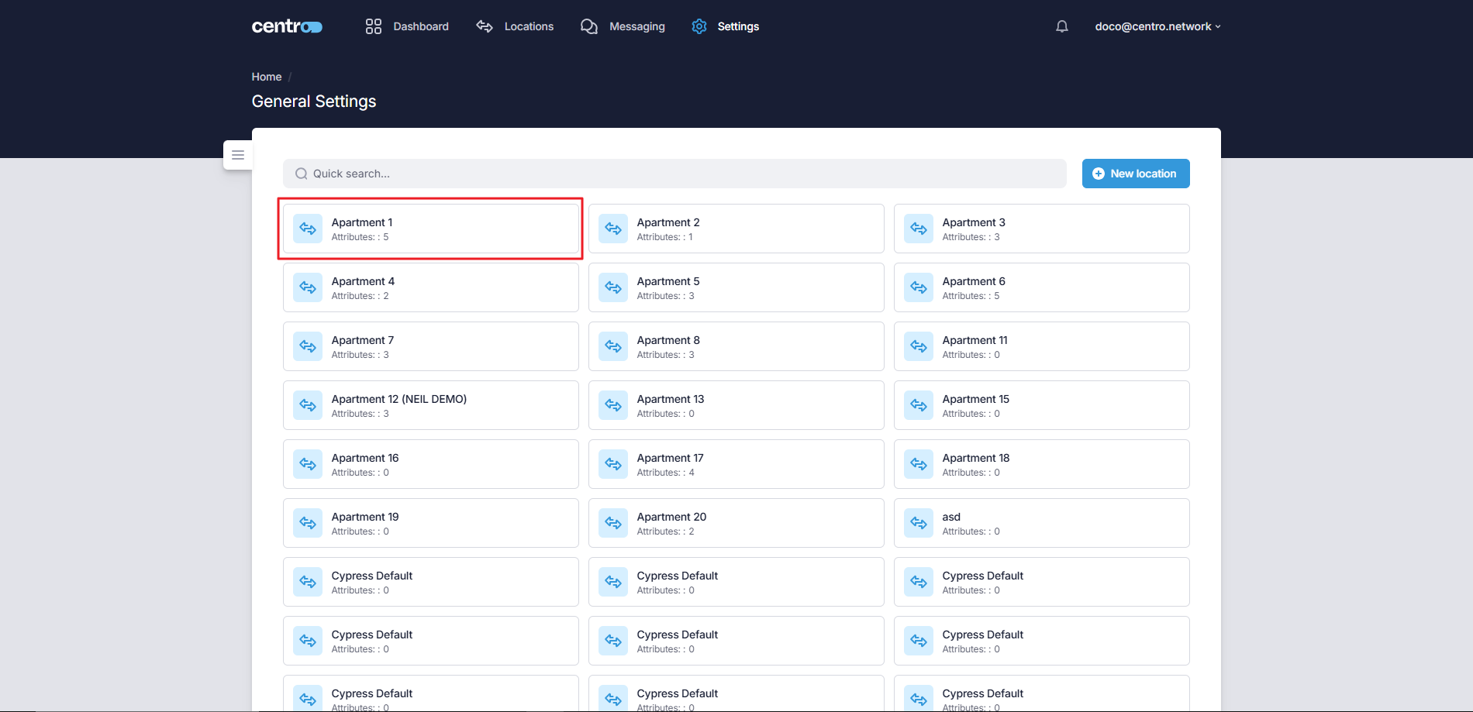Screen dimensions: 1473x712
Task: Open notifications bell icon
Action: (x=1062, y=26)
